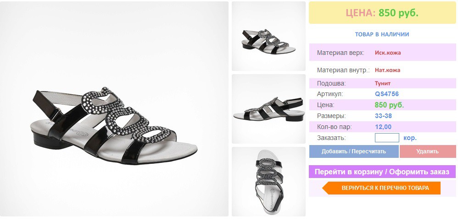
Task: Select the top side-view sandal thumbnail
Action: [x=268, y=36]
